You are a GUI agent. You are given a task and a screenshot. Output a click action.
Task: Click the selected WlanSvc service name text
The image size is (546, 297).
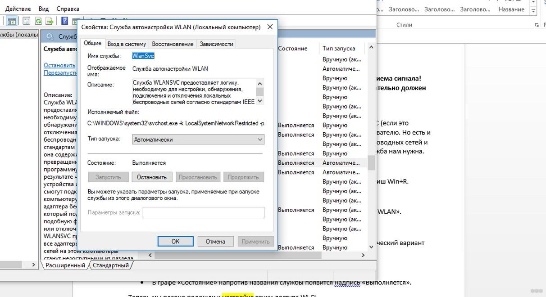[143, 56]
